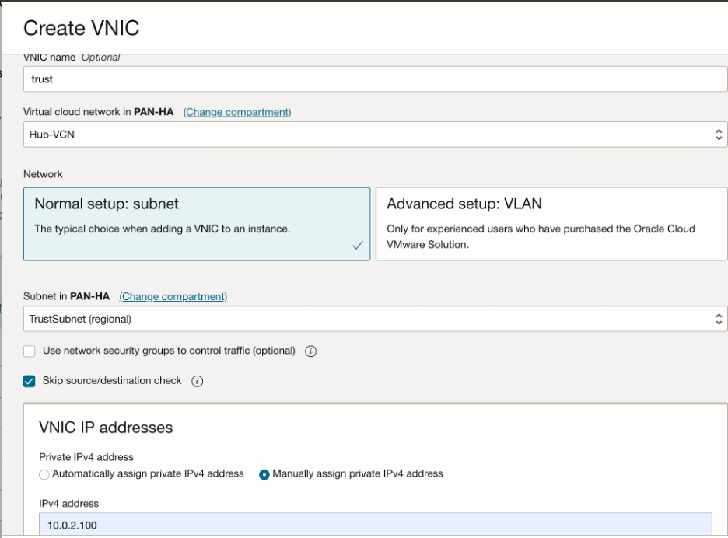Click the chevron stepper on the VCN field
This screenshot has height=538, width=728.
[x=719, y=133]
